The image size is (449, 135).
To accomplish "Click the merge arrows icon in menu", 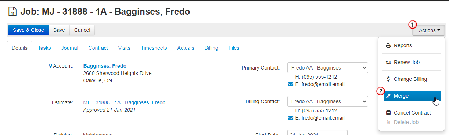I will tap(388, 96).
